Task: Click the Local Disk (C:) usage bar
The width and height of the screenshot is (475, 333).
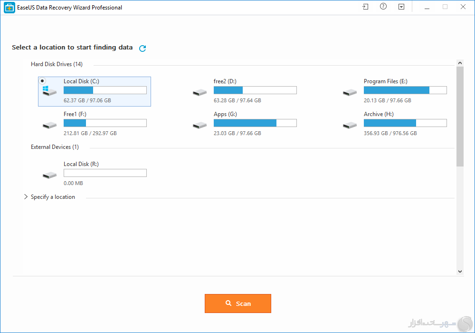Action: click(x=105, y=90)
